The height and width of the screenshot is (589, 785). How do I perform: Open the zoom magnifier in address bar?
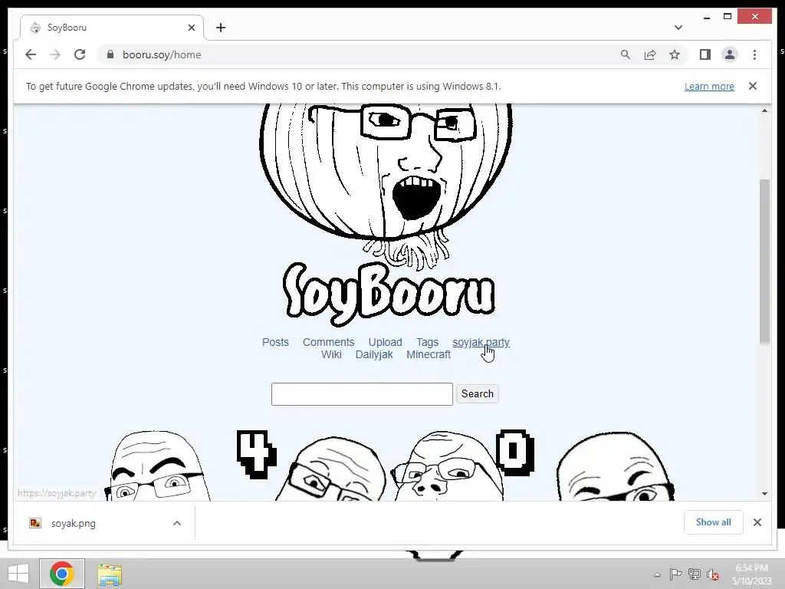pyautogui.click(x=626, y=54)
